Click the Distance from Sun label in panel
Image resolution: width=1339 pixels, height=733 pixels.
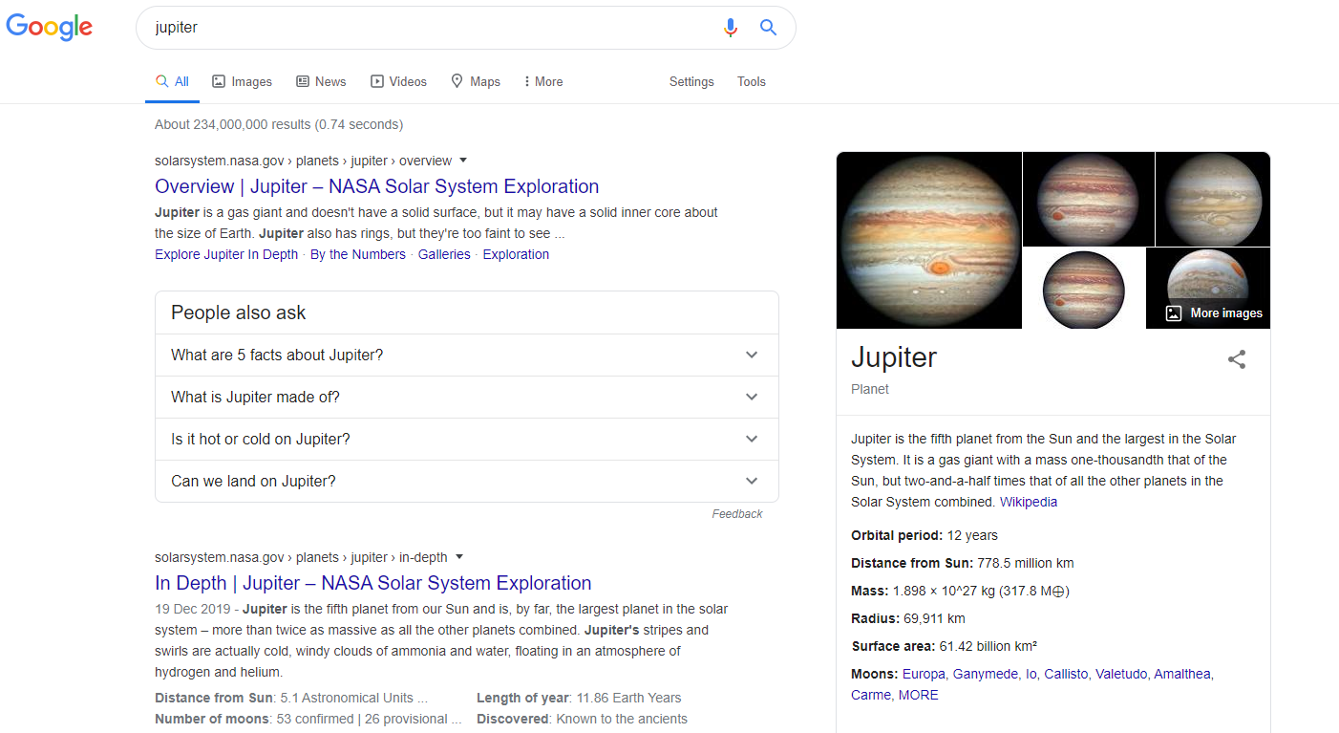click(912, 563)
